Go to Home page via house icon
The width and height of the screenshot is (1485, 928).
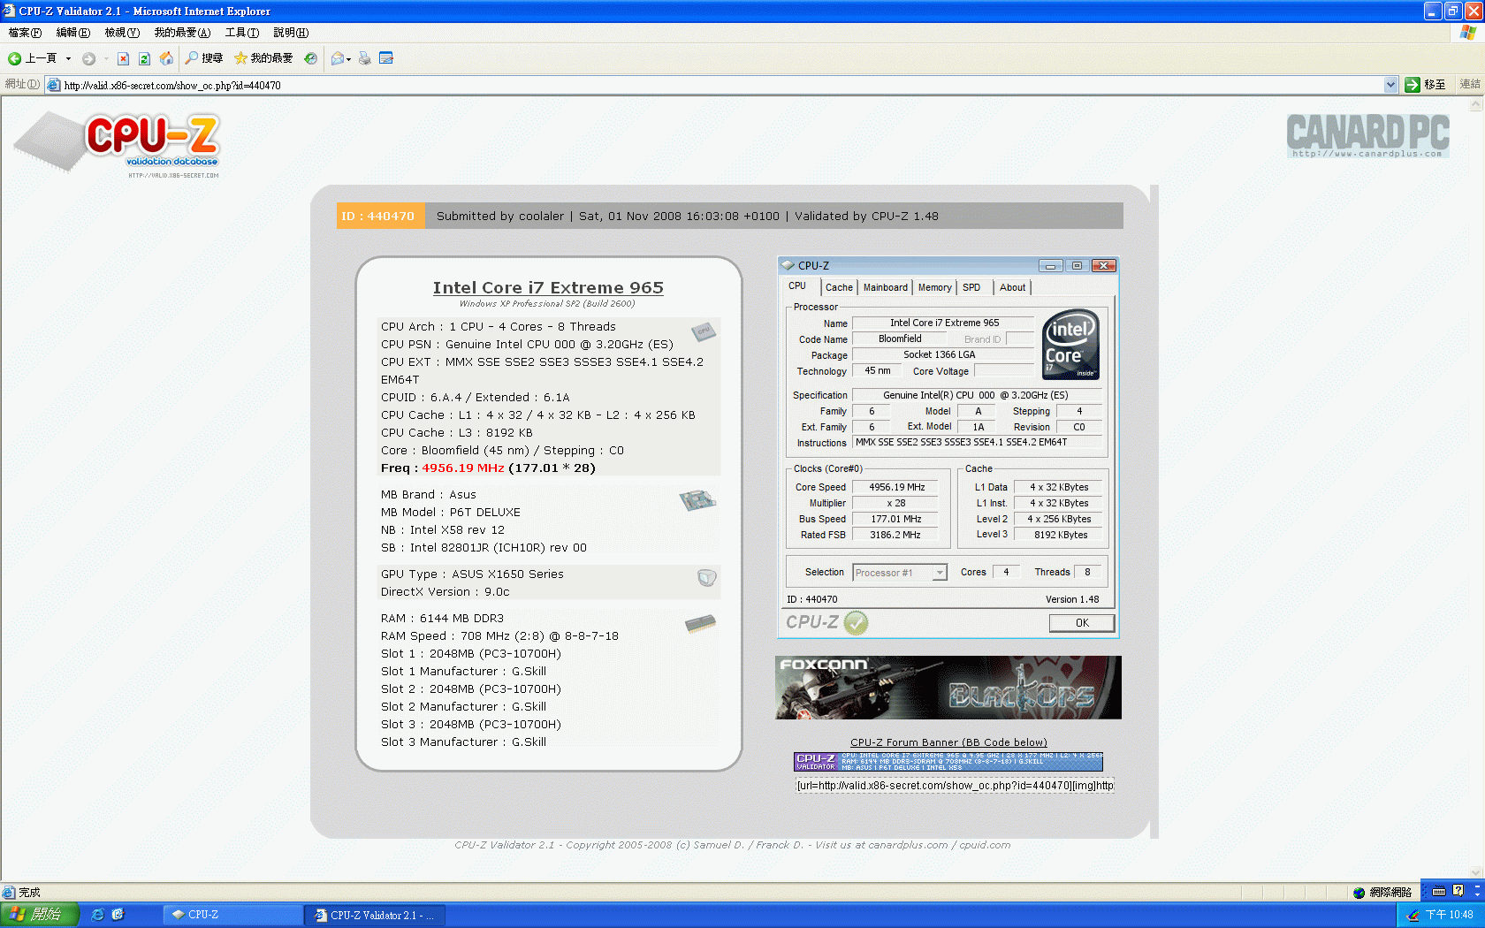tap(166, 58)
